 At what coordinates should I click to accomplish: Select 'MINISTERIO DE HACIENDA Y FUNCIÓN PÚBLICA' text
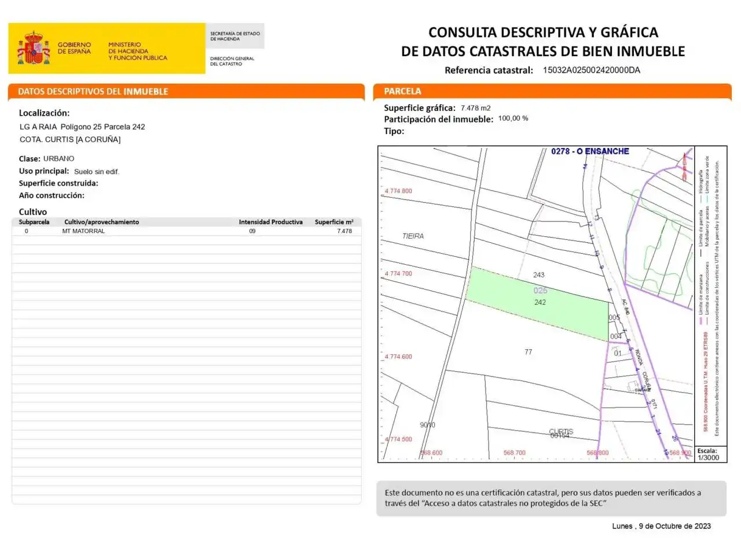tap(138, 51)
